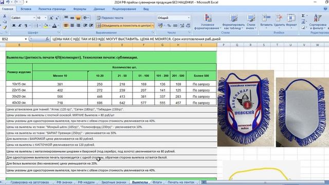Apply thousands separator 000 format

pyautogui.click(x=175, y=26)
